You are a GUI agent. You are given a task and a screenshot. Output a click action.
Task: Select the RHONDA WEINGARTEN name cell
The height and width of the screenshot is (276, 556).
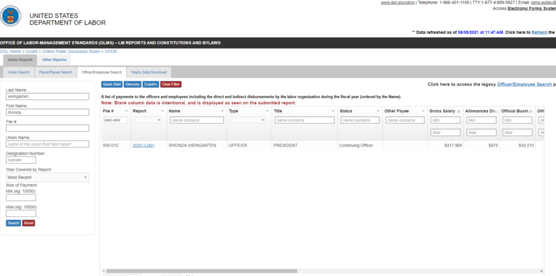tap(197, 145)
